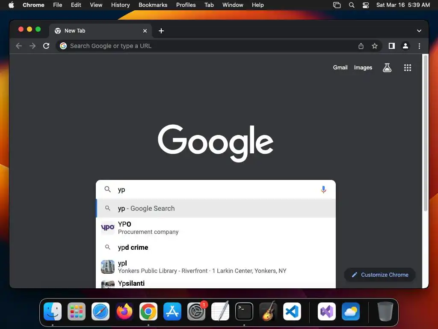Click the Customize Chrome button
438x329 pixels.
(x=380, y=275)
